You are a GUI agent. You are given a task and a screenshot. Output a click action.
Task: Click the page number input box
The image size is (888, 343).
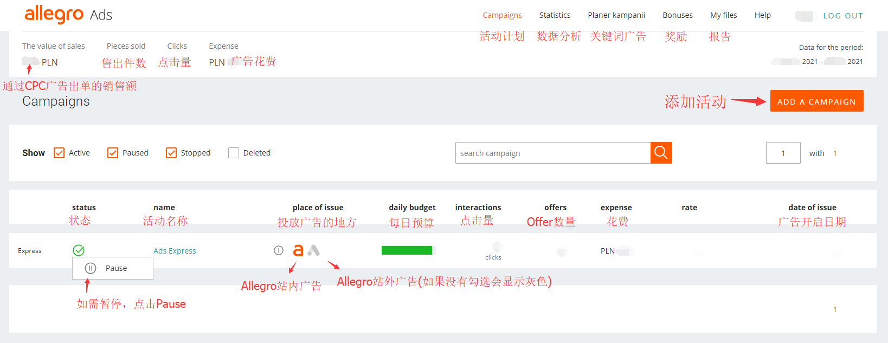click(x=783, y=153)
